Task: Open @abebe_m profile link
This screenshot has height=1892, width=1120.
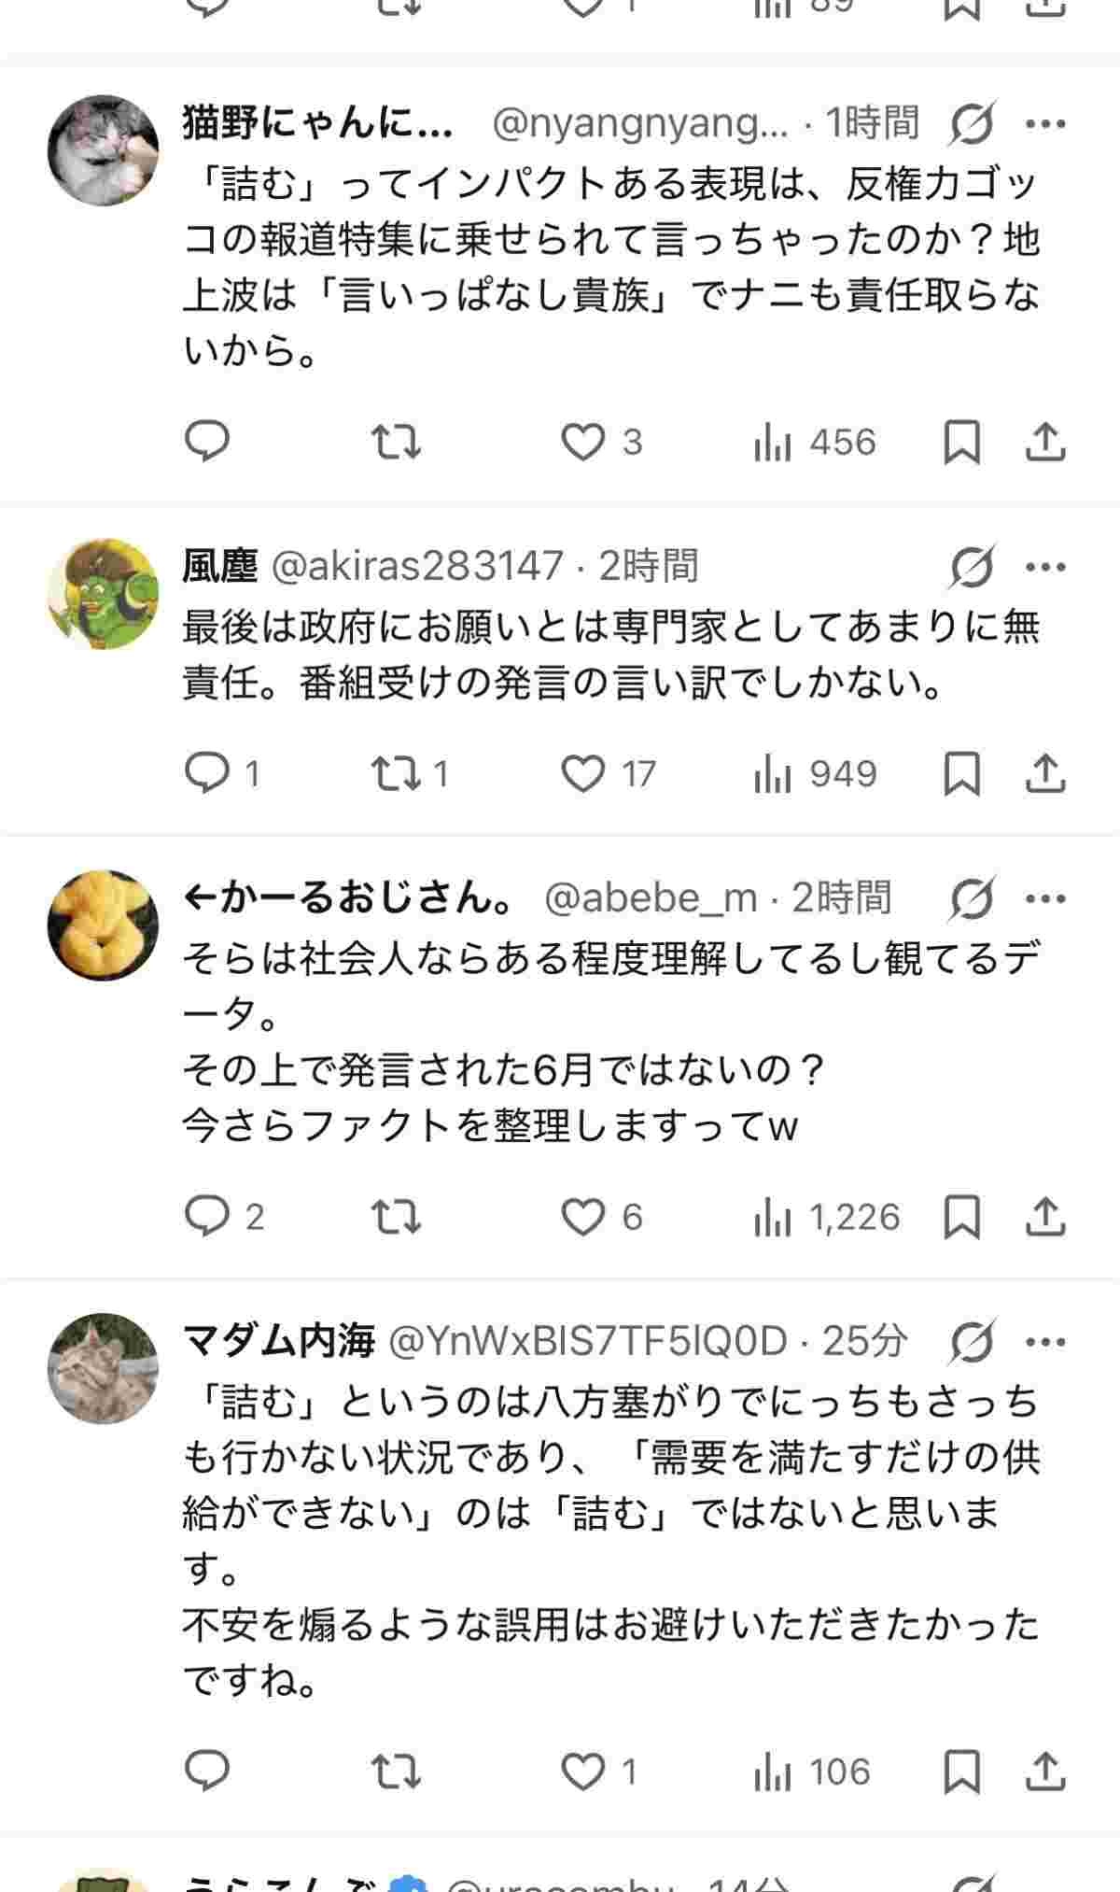Action: pos(650,898)
